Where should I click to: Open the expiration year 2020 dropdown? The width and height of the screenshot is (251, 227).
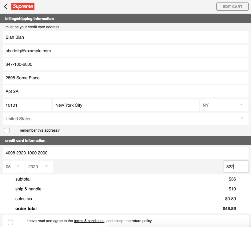(39, 167)
